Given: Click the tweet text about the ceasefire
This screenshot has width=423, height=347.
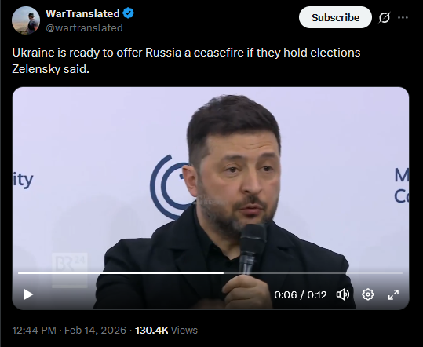Looking at the screenshot, I should click(186, 60).
